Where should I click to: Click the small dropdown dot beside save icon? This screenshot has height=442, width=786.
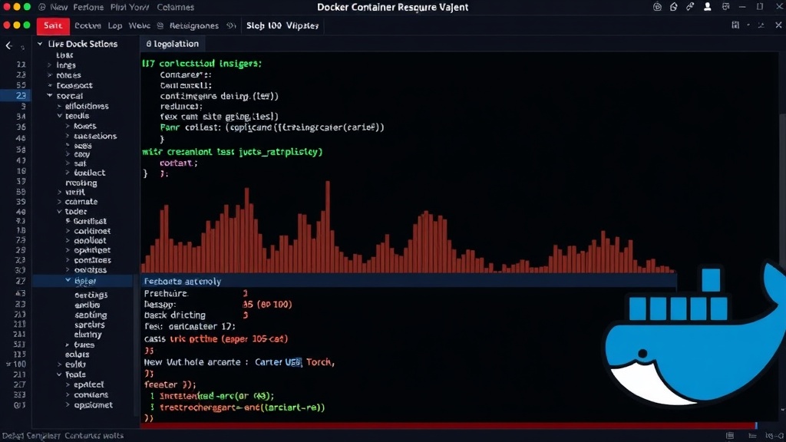pos(748,25)
